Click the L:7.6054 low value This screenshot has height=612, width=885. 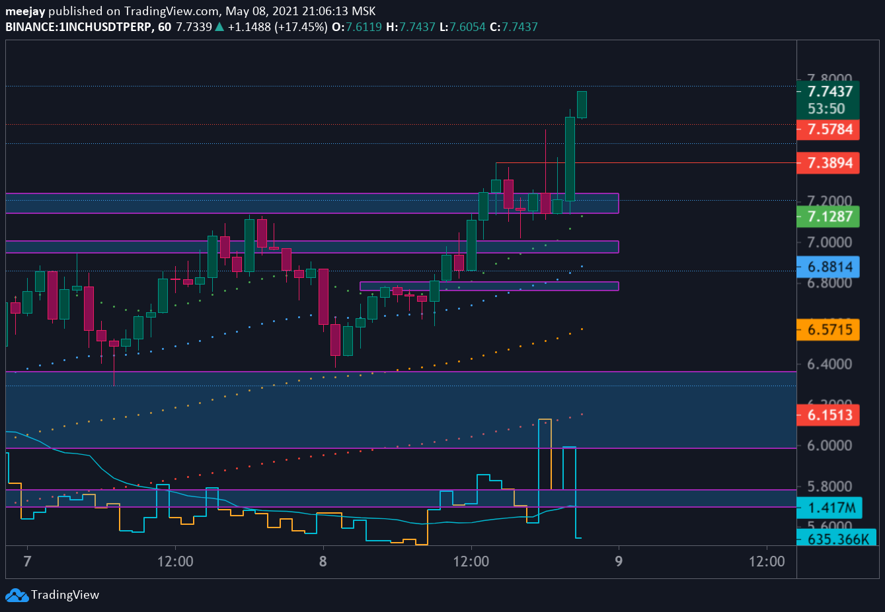[463, 27]
